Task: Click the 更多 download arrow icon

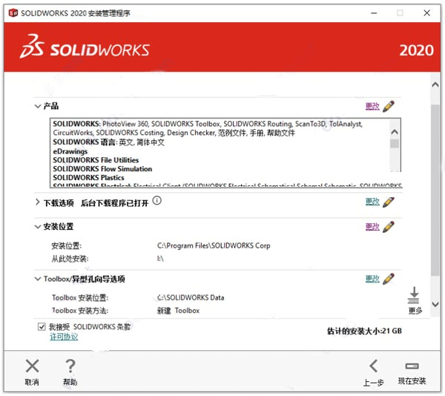Action: [414, 296]
